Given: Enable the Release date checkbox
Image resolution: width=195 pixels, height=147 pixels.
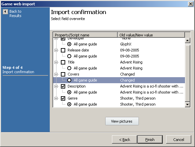Looking at the screenshot, I should coord(63,50).
